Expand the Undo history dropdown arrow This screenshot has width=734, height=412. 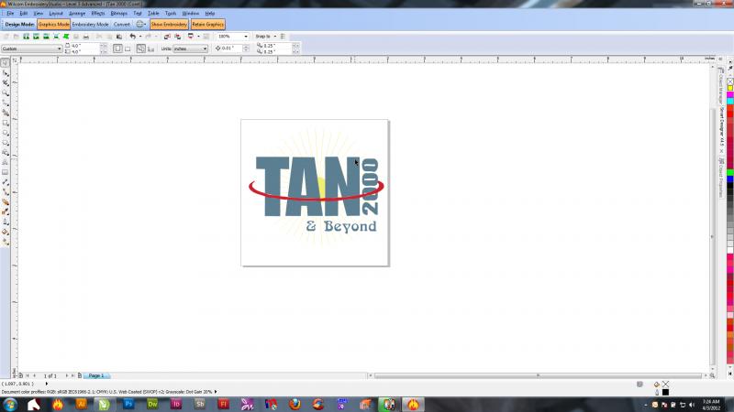[x=140, y=36]
